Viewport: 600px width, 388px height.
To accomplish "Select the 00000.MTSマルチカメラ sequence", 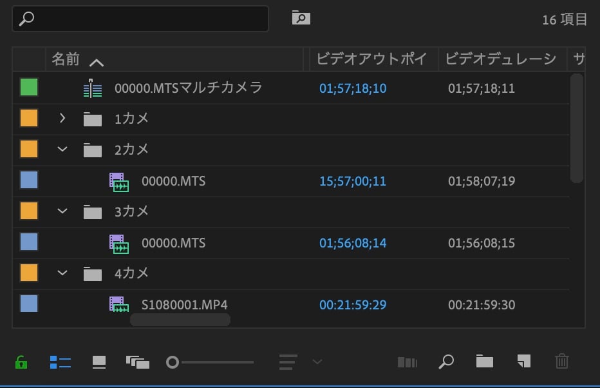I will (188, 88).
